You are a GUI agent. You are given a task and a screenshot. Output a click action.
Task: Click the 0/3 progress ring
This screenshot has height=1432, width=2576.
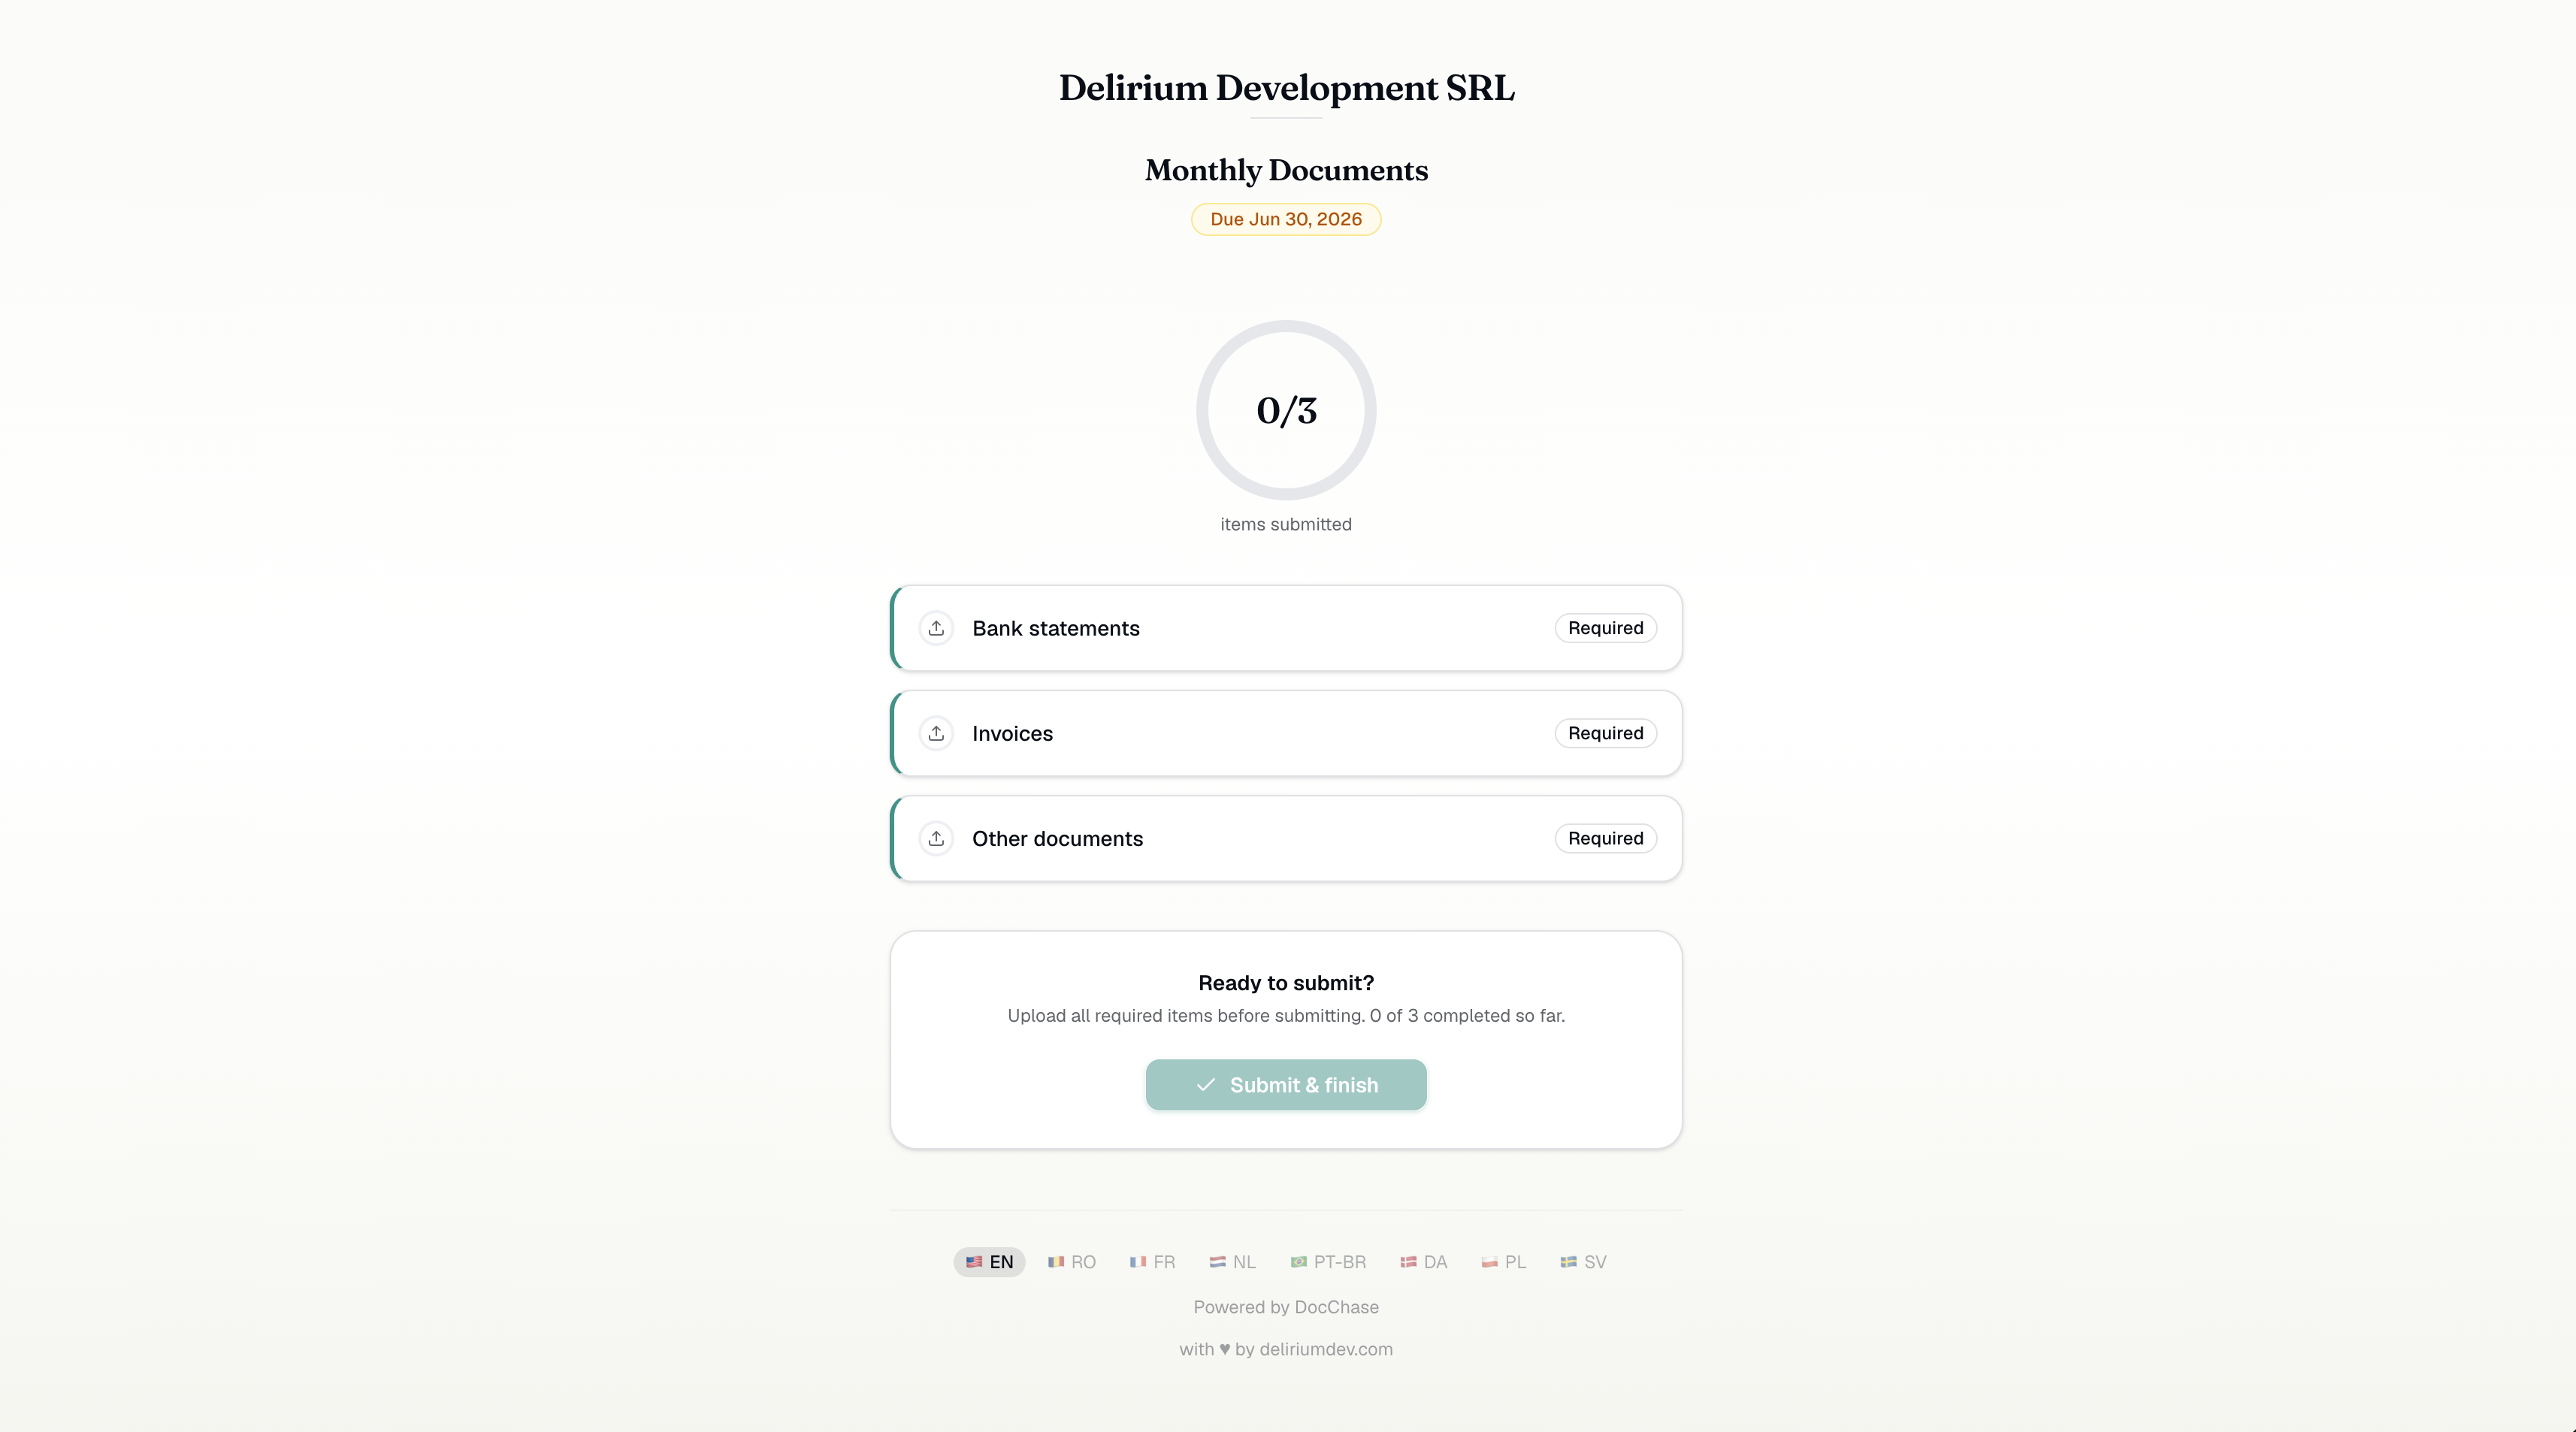[1286, 410]
